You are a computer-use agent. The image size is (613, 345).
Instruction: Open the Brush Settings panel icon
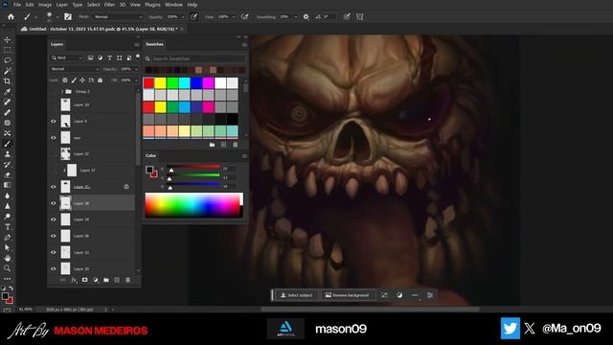(68, 17)
